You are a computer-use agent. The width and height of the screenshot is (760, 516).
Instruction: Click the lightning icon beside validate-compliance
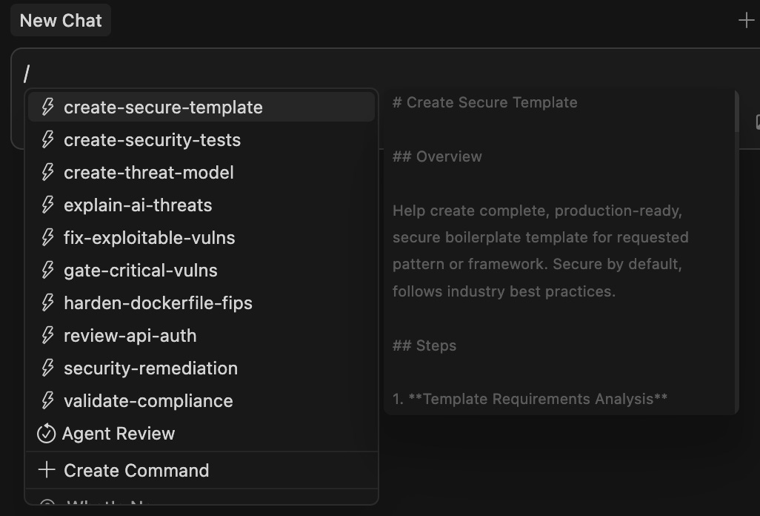point(47,401)
